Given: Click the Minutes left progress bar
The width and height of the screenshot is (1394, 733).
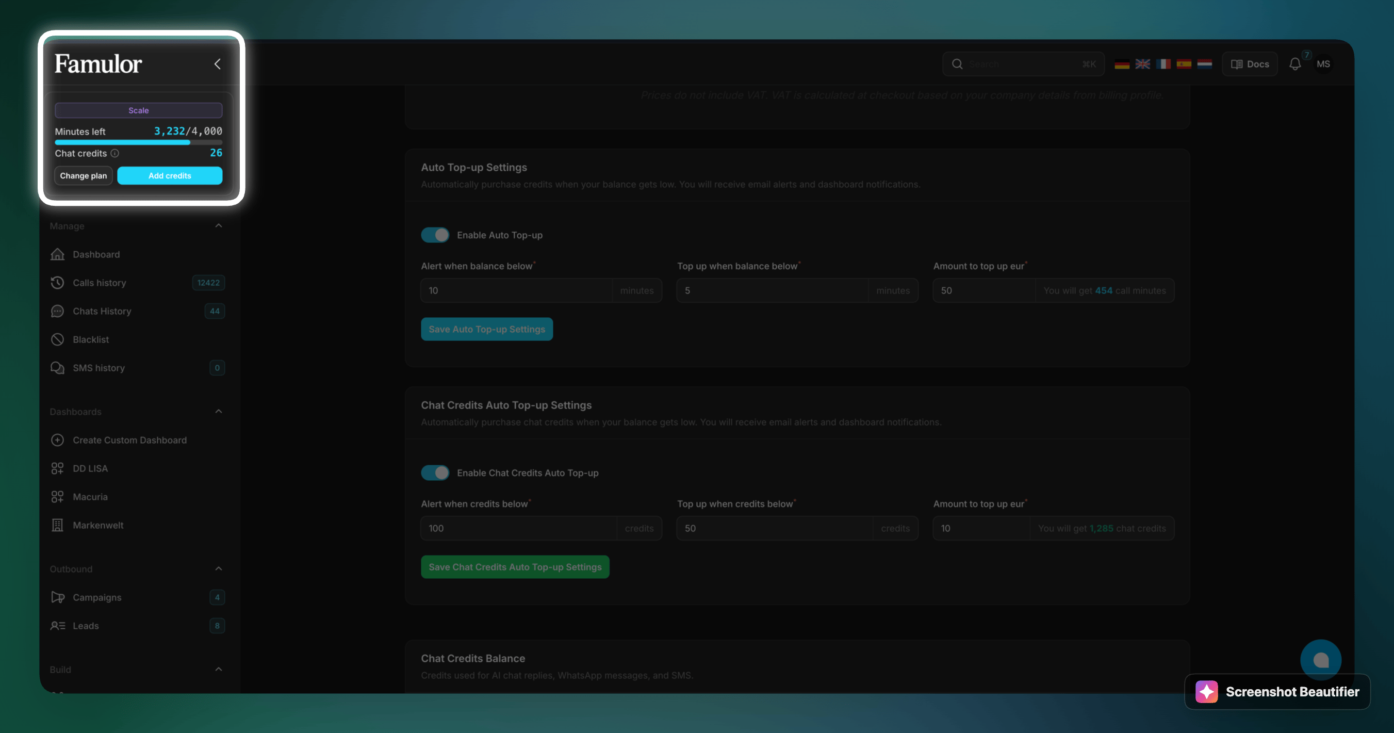Looking at the screenshot, I should click(x=139, y=142).
